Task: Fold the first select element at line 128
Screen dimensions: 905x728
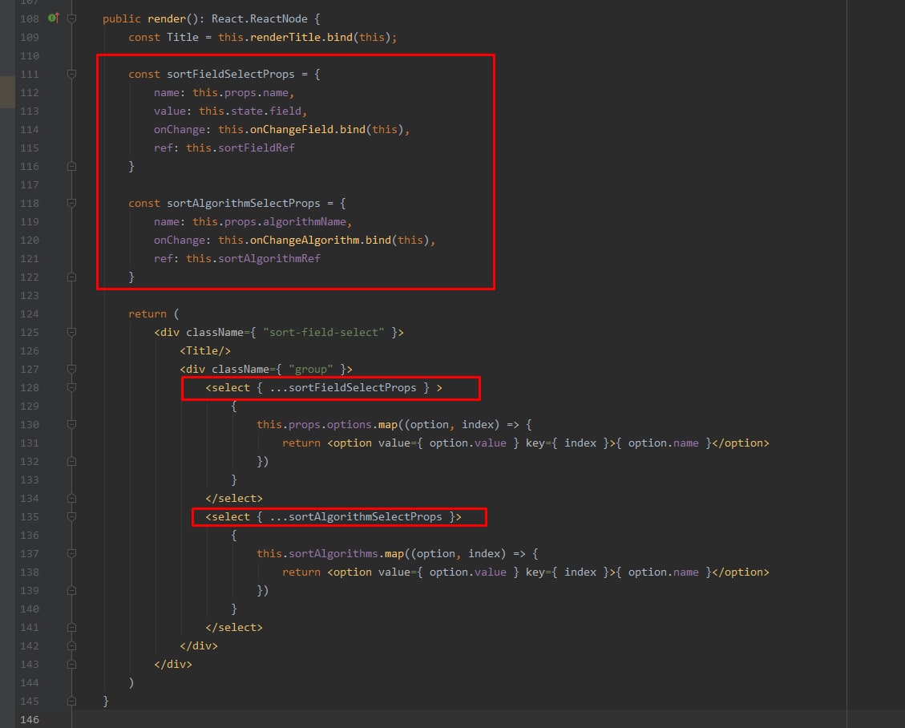Action: [71, 387]
